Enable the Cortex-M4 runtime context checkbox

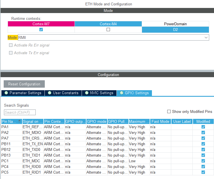point(108,30)
